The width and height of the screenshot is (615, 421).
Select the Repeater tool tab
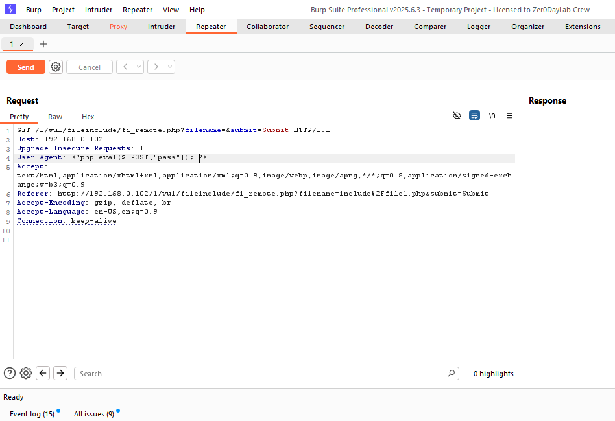pos(211,27)
